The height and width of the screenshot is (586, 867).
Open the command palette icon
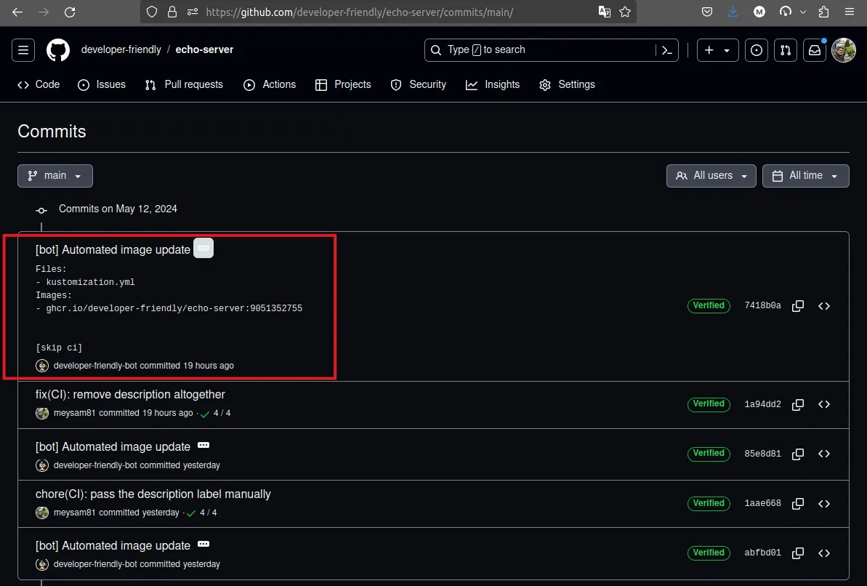pos(666,50)
